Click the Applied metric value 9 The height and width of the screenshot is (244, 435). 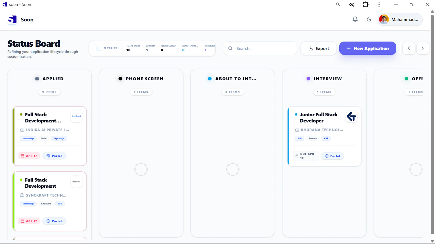tap(147, 50)
